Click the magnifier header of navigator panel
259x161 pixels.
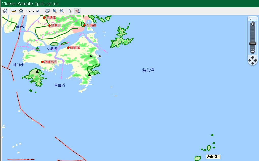click(250, 18)
